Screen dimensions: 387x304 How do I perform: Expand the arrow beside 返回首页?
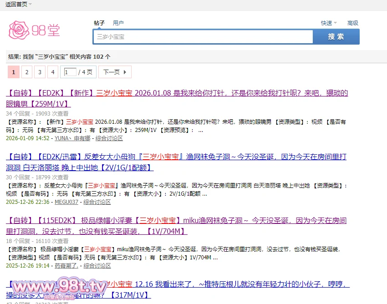point(30,5)
